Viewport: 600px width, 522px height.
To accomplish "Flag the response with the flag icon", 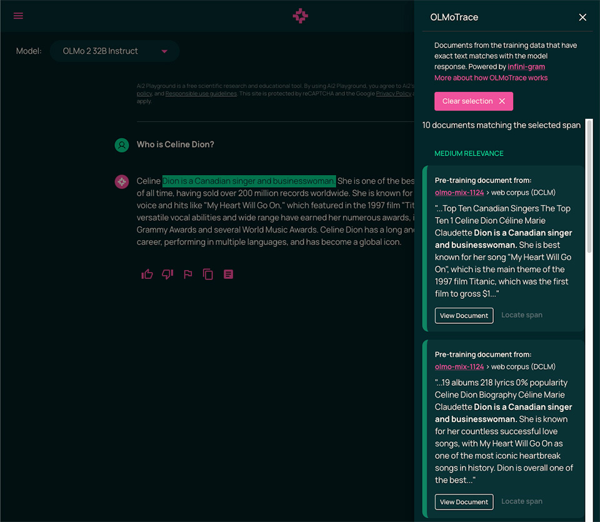I will (x=188, y=274).
